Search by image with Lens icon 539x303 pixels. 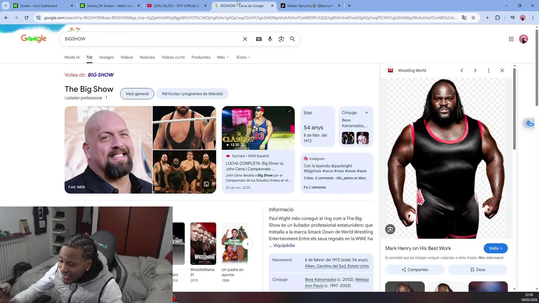281,39
